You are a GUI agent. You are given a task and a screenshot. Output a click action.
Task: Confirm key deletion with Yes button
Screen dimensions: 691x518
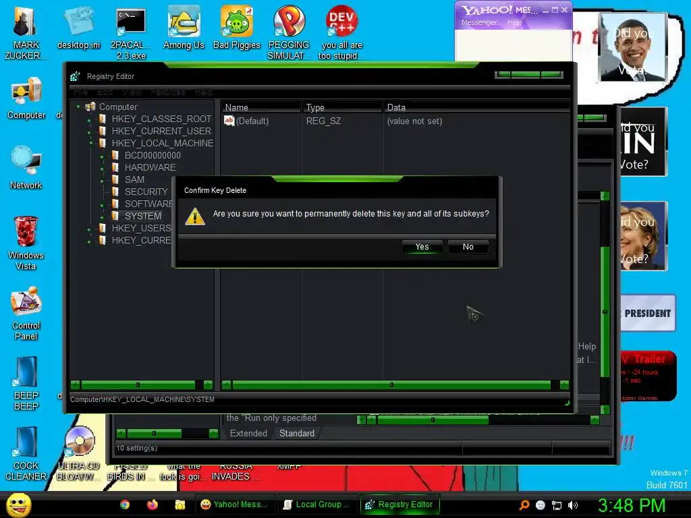(x=422, y=247)
